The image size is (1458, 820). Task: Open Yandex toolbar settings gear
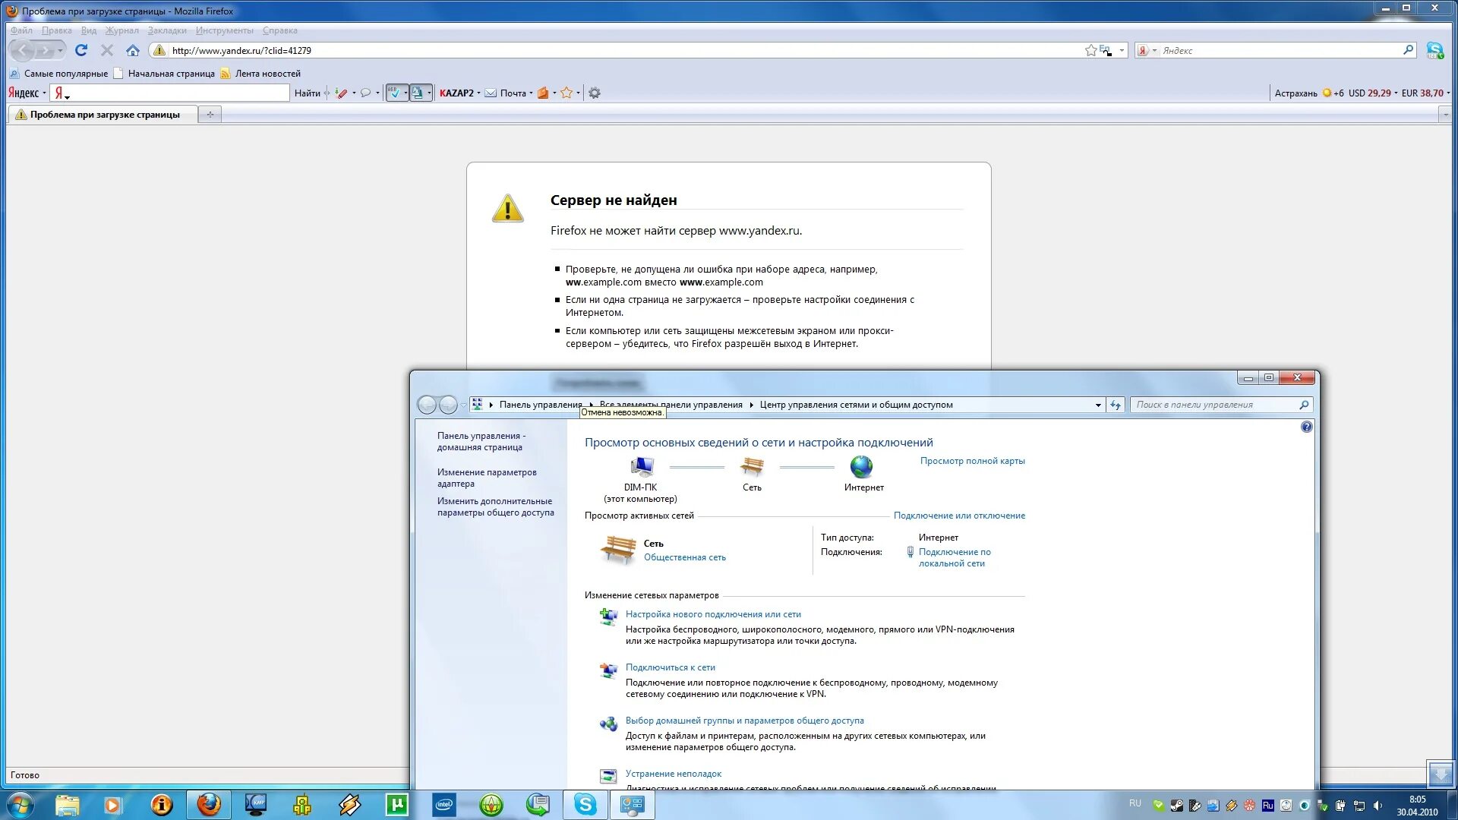click(x=595, y=93)
